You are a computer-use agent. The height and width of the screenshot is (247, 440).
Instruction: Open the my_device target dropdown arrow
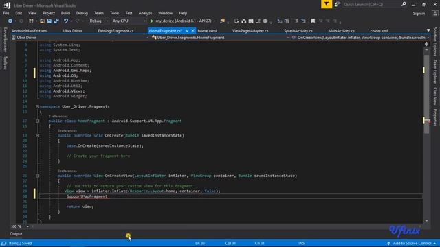(214, 21)
